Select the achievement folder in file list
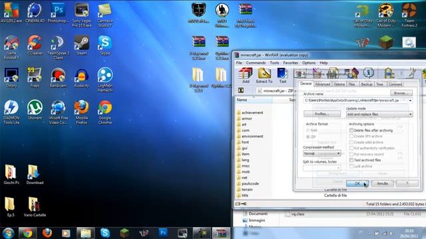Screen dimensions: 426x239 [x=250, y=112]
